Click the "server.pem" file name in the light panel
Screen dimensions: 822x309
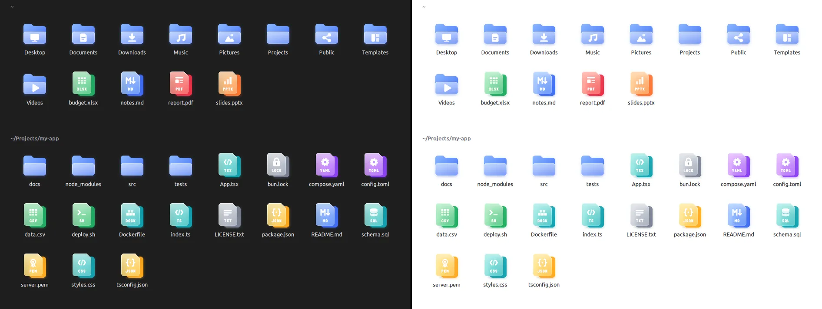tap(447, 285)
